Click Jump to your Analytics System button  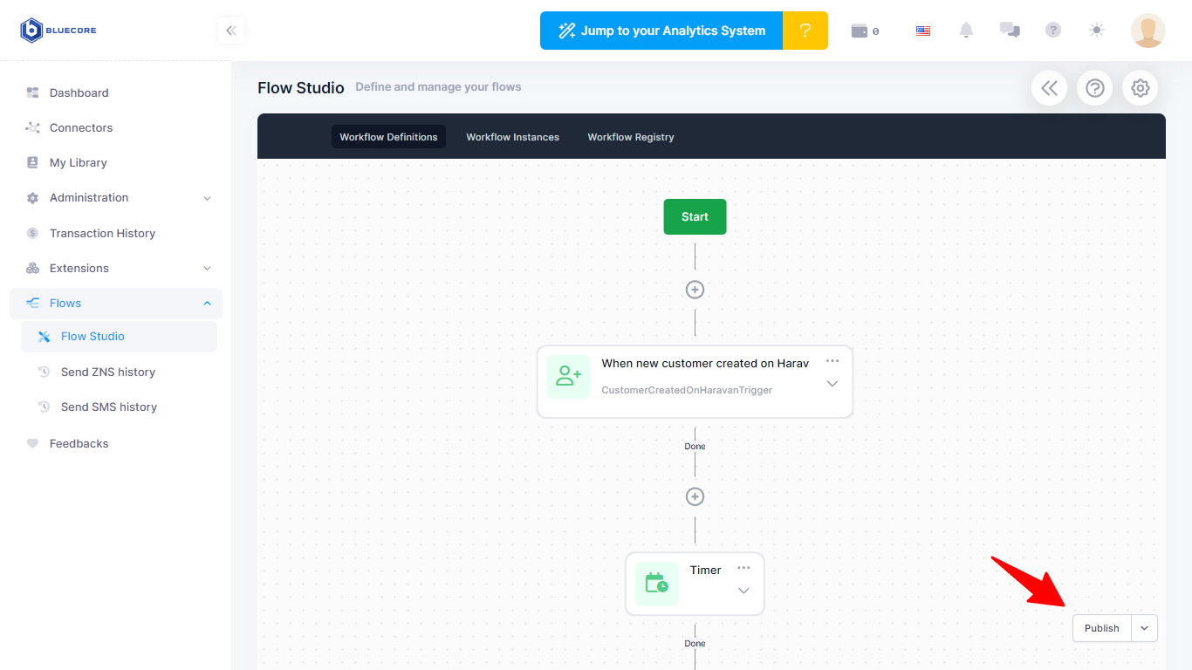(661, 31)
